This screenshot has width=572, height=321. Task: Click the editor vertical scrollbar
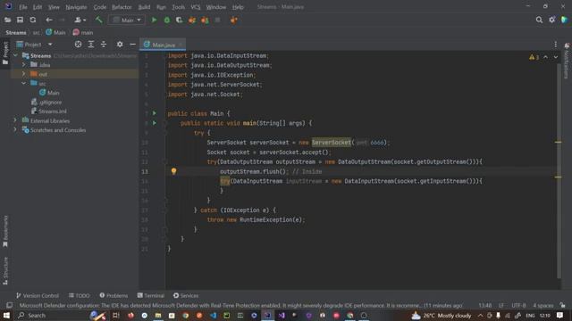click(559, 171)
